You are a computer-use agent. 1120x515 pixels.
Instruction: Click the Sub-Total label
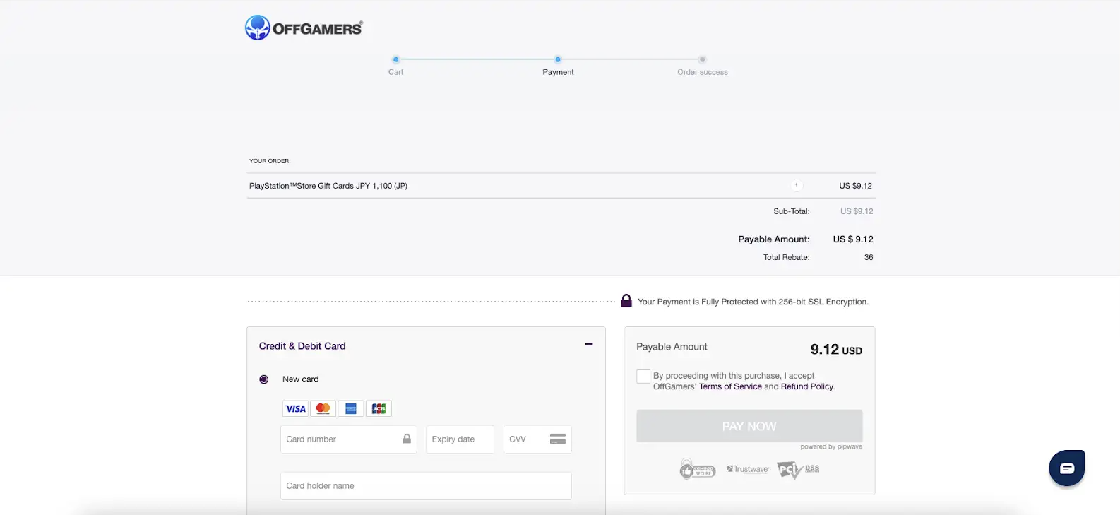[x=791, y=211]
